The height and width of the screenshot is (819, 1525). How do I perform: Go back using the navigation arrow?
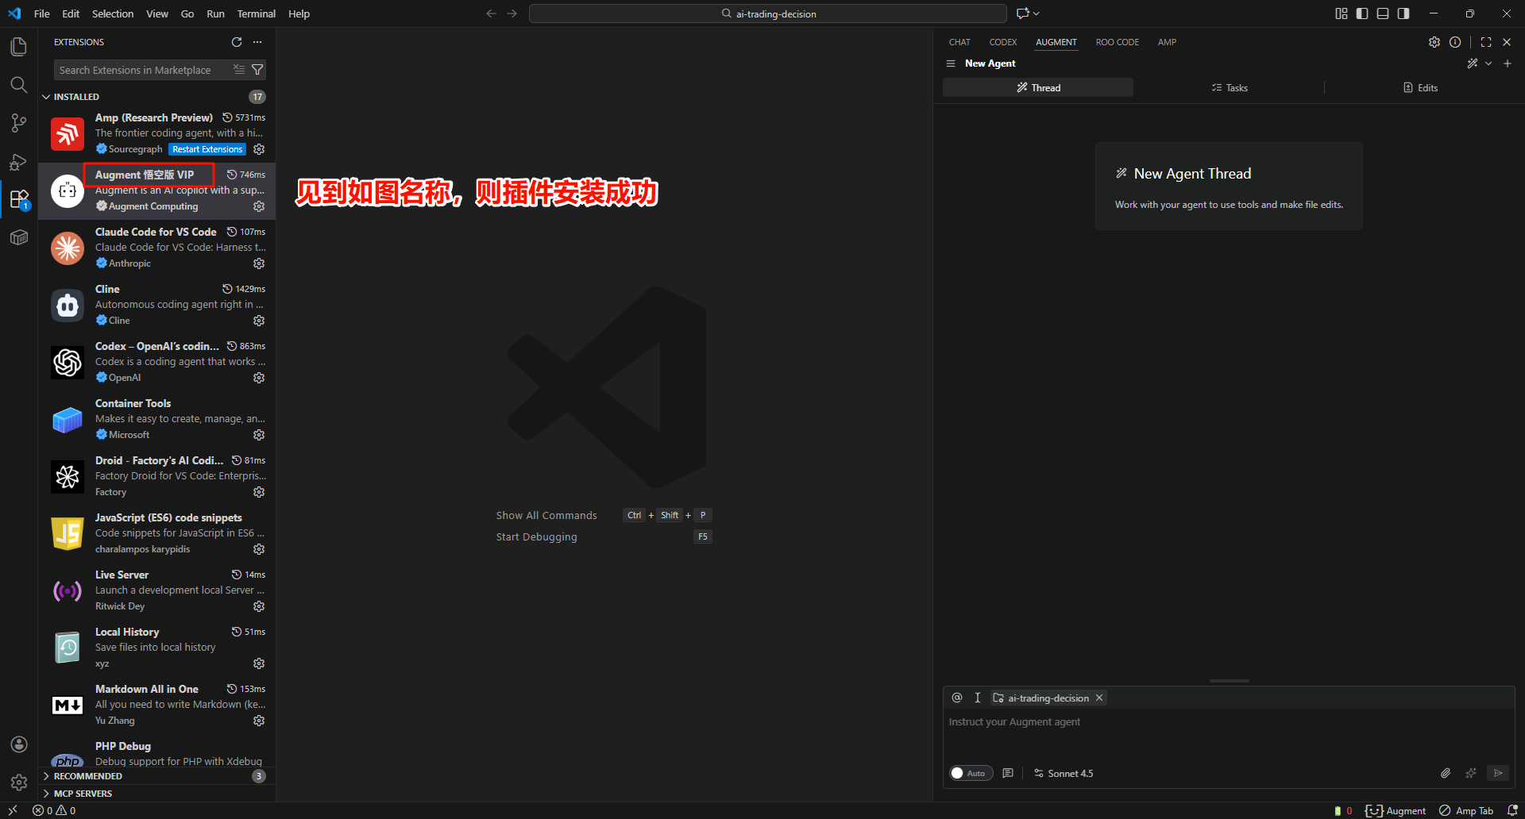pyautogui.click(x=491, y=13)
